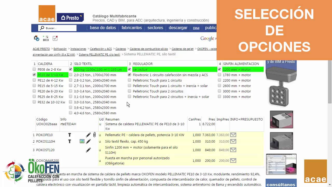Check the PE20 de 6-20 Kw option

point(34,91)
